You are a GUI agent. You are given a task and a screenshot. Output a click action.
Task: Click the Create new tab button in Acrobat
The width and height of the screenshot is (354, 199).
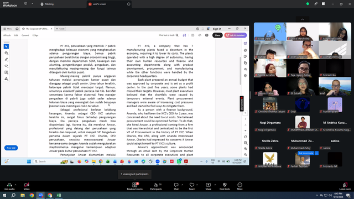pos(60,29)
